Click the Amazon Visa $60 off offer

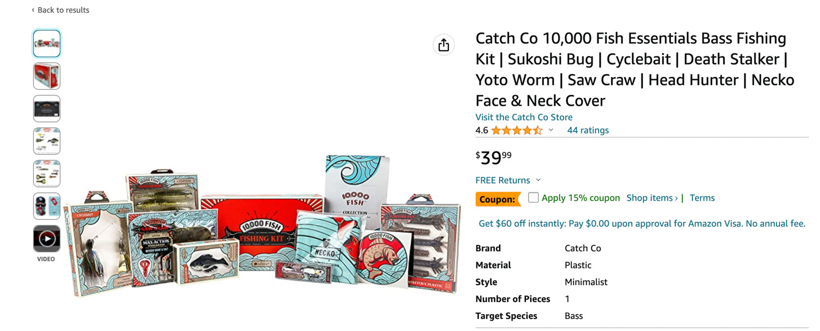point(642,224)
